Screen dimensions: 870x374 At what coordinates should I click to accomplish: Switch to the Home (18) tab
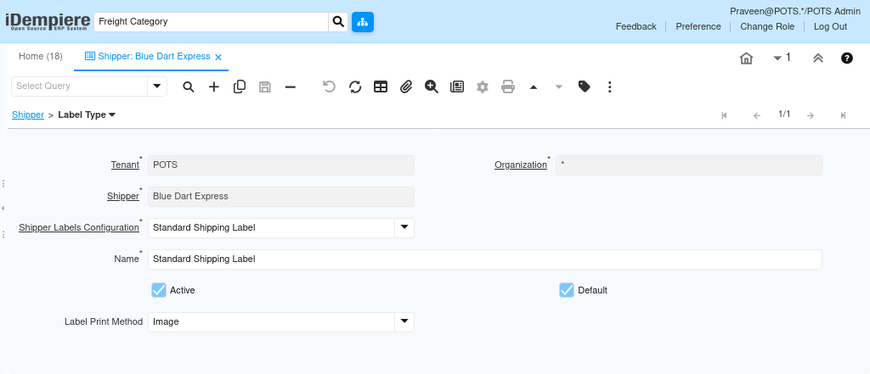(41, 57)
